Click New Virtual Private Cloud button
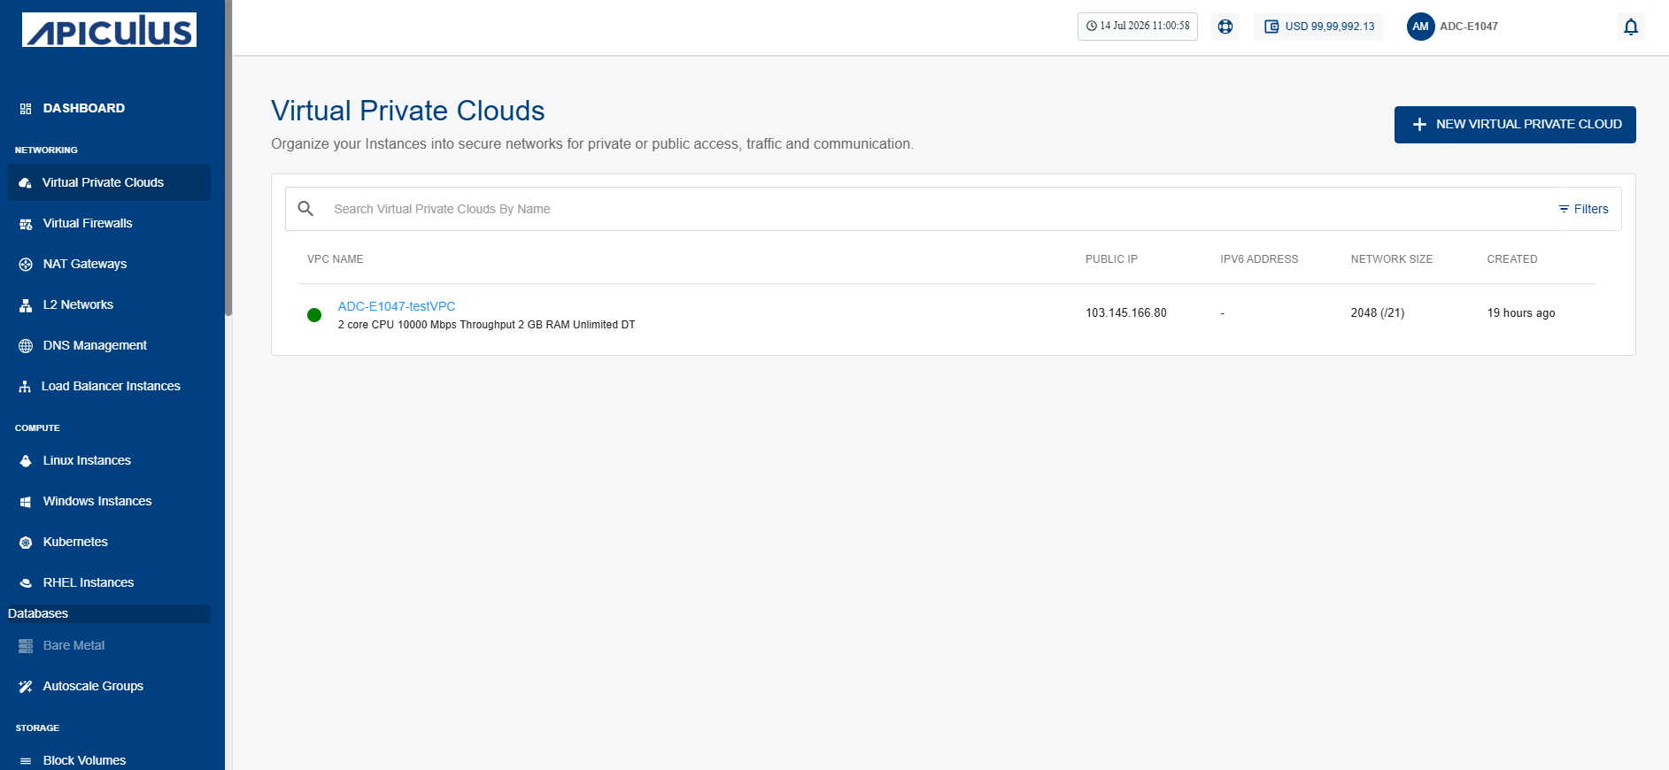1669x770 pixels. coord(1515,125)
